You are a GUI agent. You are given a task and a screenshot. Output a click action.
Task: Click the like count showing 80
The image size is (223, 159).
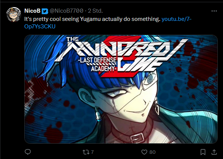click(x=152, y=152)
